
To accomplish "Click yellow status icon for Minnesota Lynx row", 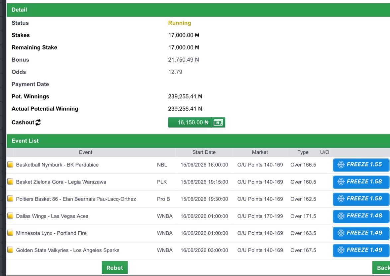I will click(x=10, y=233).
